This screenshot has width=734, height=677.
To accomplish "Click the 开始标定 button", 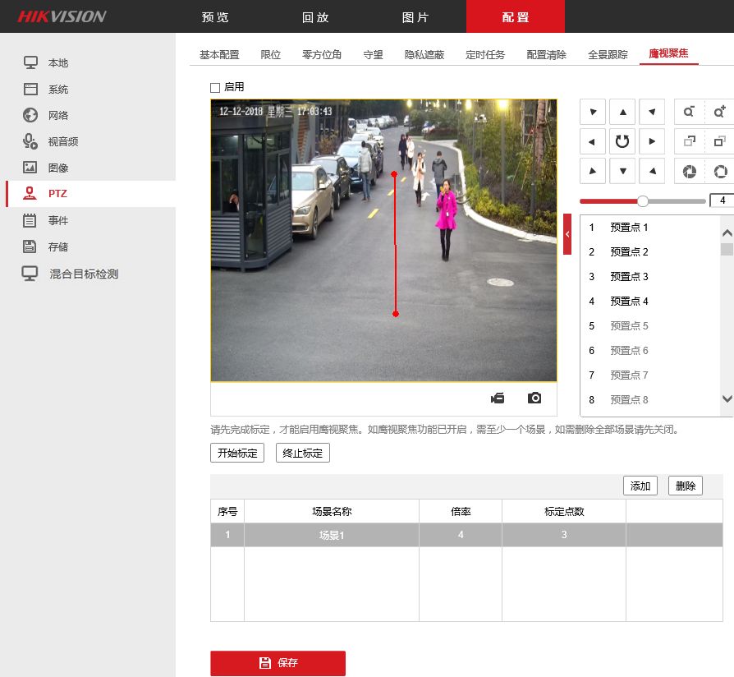I will tap(237, 454).
